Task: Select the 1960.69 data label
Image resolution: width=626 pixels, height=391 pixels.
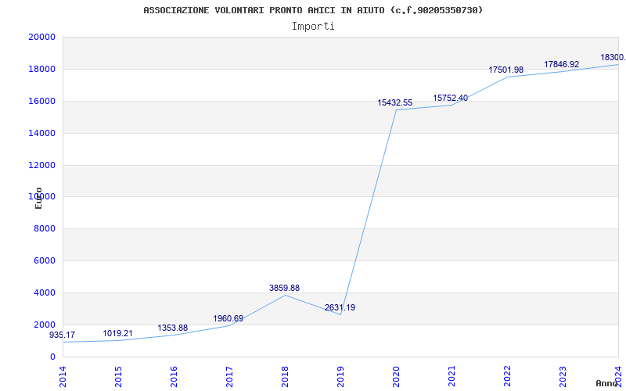Action: (x=228, y=318)
